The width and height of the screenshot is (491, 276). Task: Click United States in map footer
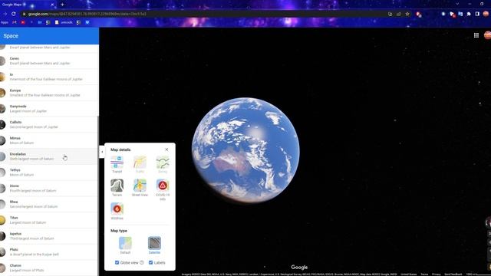pos(409,274)
